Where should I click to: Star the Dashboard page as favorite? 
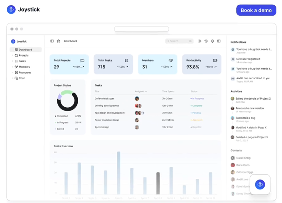(59, 41)
